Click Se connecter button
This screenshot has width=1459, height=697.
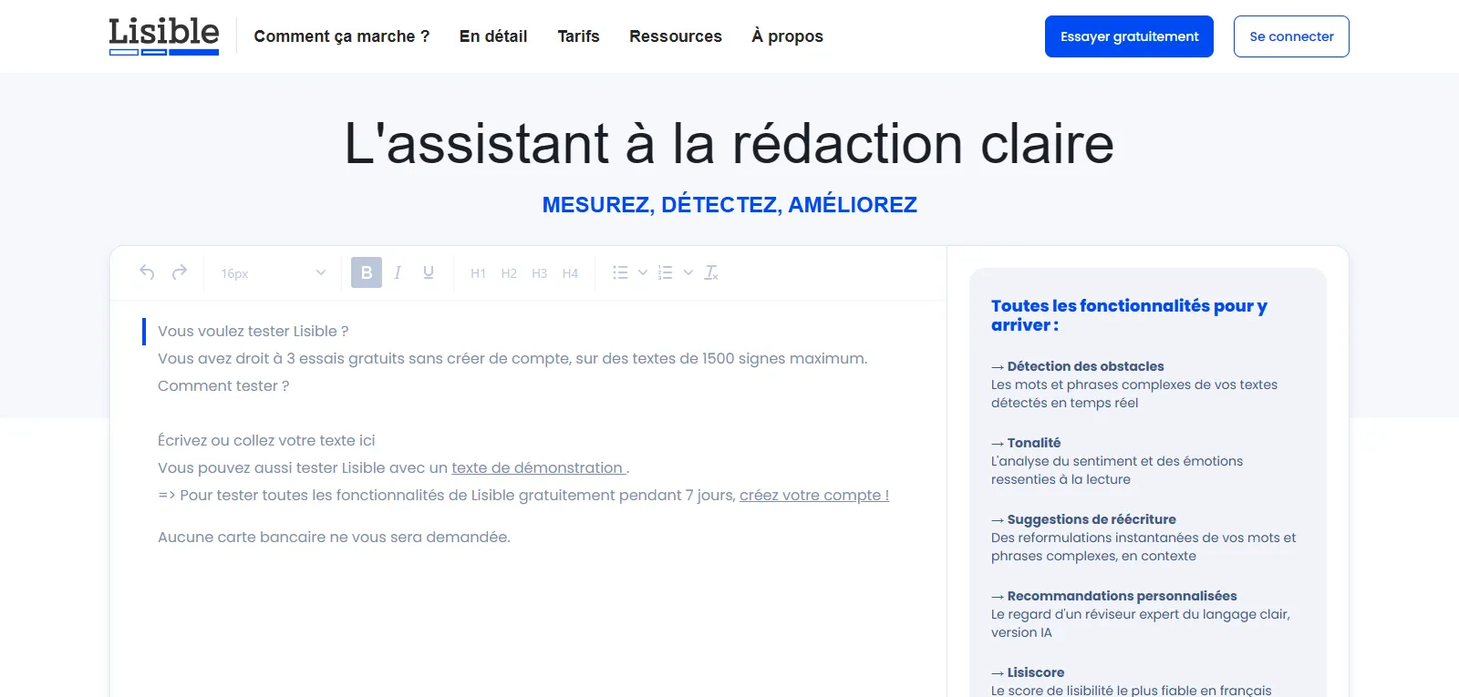pos(1291,36)
